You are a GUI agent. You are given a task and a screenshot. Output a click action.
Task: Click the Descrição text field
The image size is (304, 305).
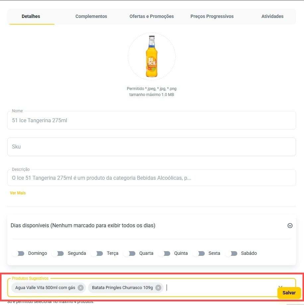(x=152, y=178)
